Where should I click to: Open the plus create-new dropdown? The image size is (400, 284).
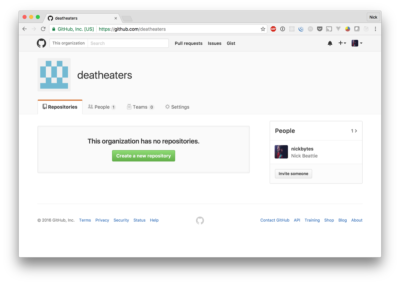click(x=342, y=43)
